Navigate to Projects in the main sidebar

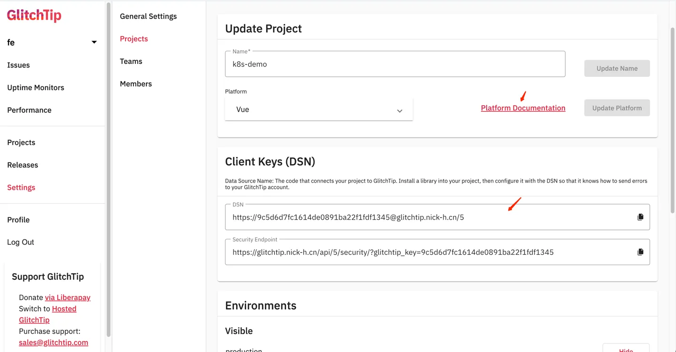pyautogui.click(x=21, y=142)
